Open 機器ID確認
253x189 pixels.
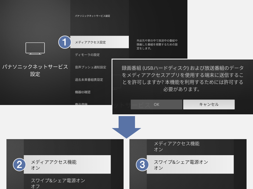click(100, 92)
